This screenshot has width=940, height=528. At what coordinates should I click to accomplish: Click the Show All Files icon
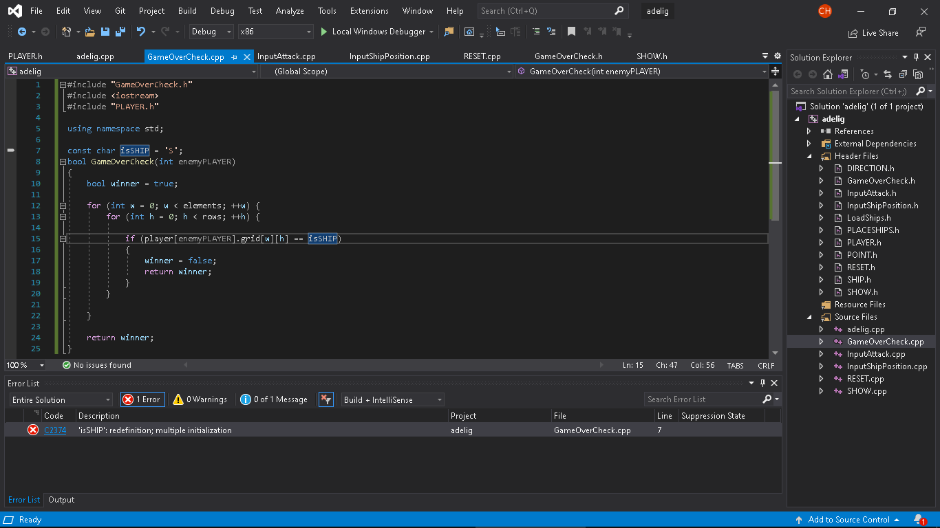(918, 74)
